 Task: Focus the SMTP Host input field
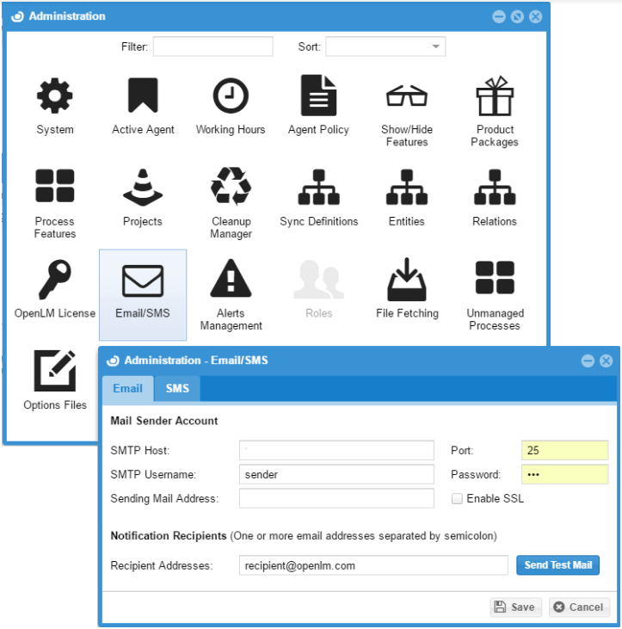[x=336, y=450]
